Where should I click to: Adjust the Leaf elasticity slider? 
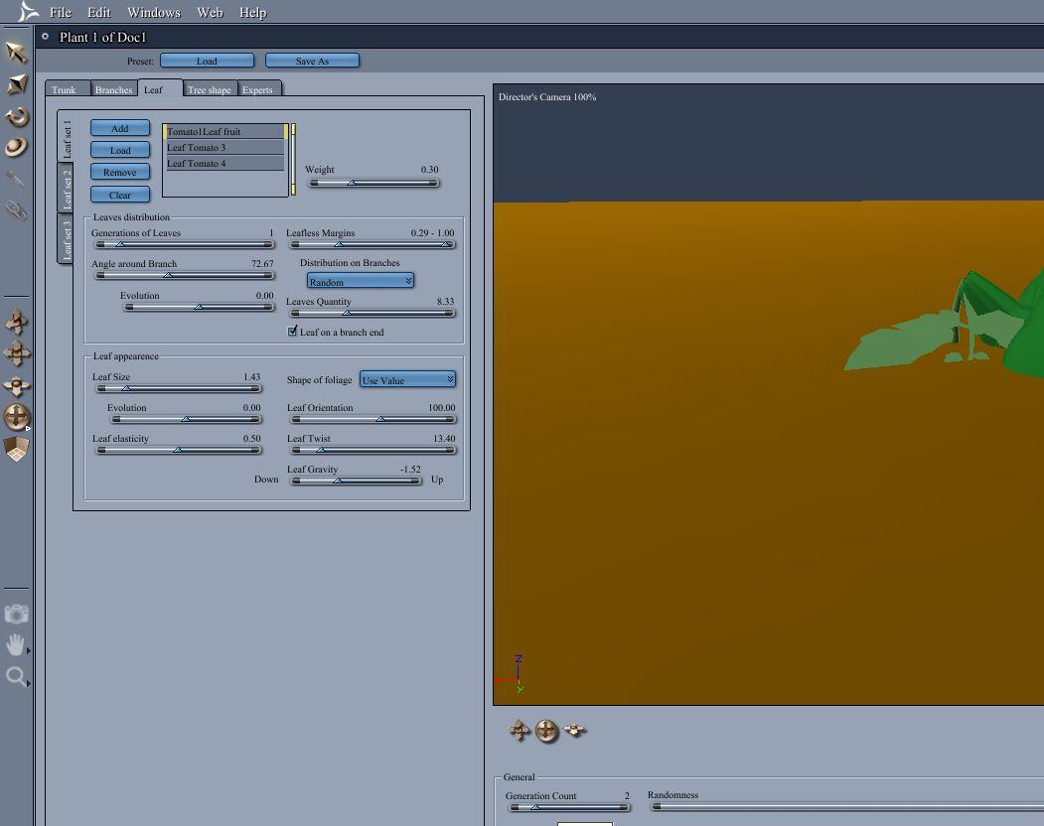pos(179,450)
